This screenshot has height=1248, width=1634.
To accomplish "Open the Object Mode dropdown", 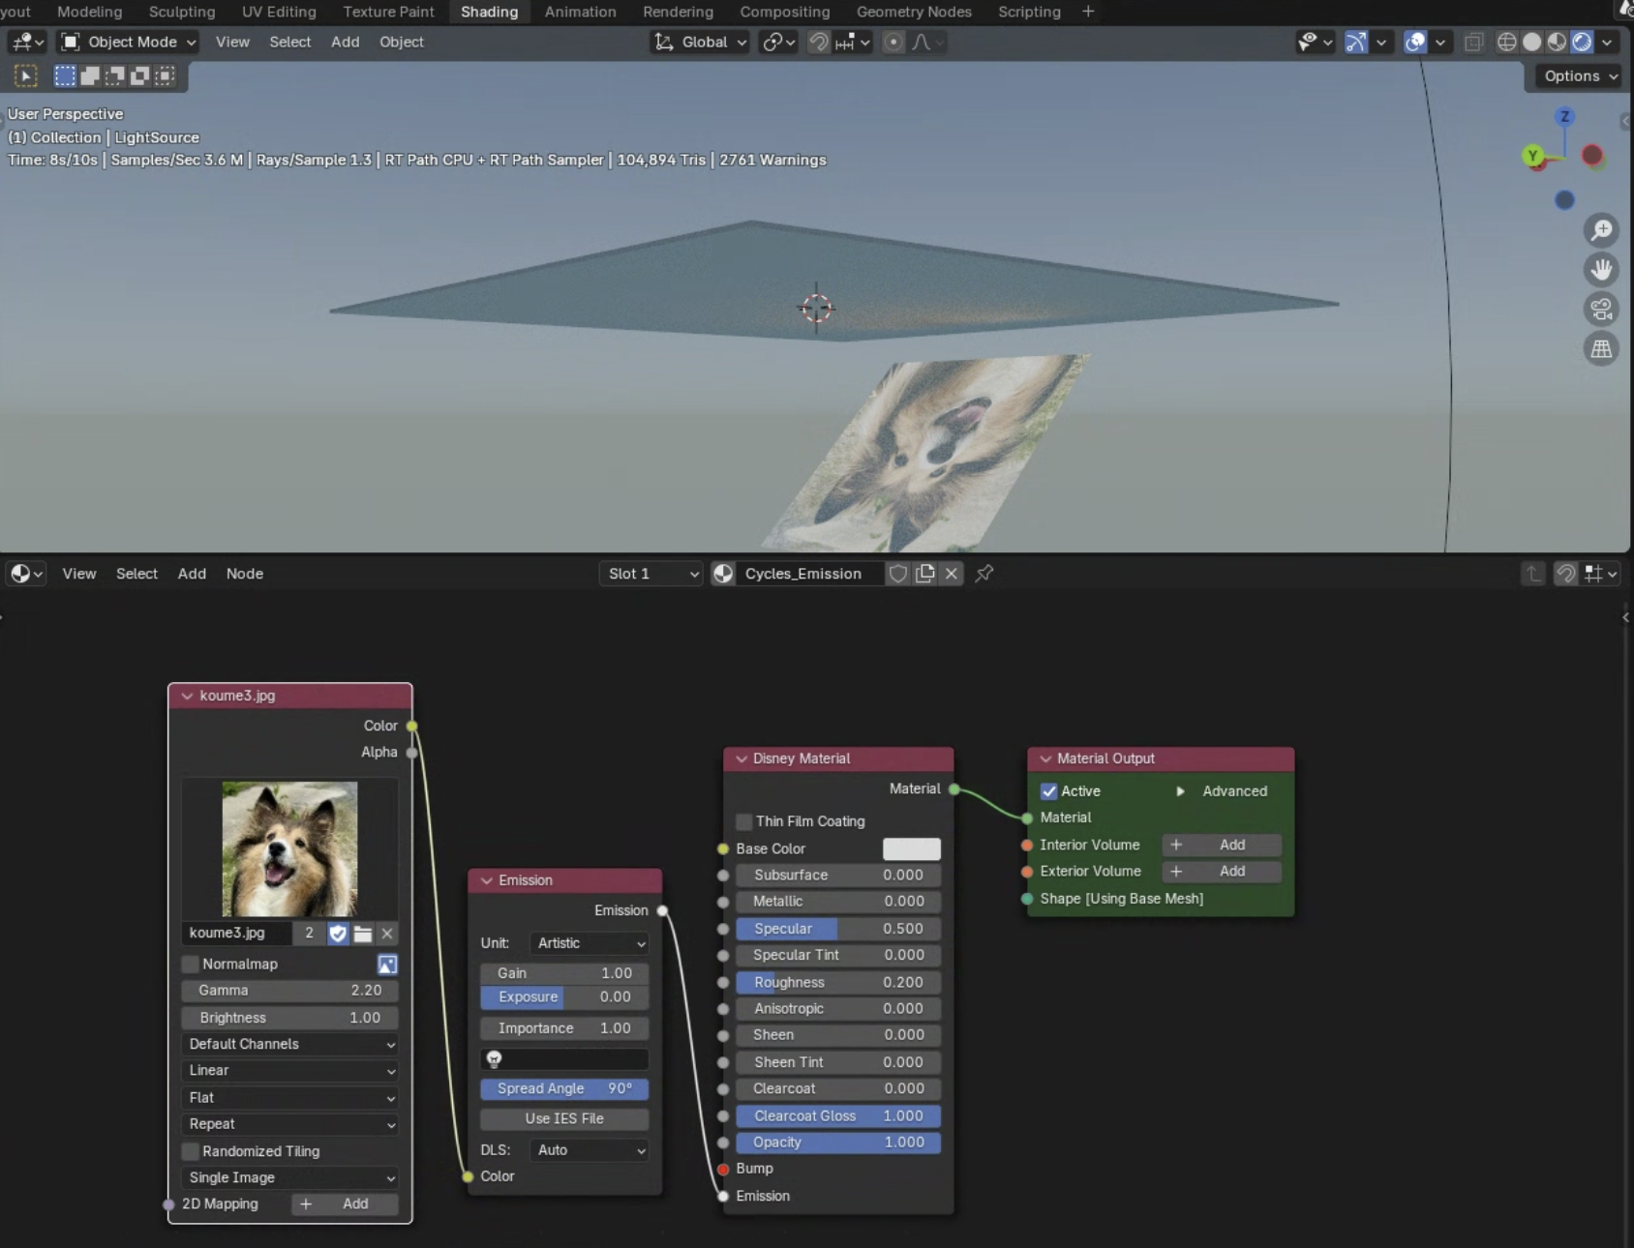I will tap(130, 43).
